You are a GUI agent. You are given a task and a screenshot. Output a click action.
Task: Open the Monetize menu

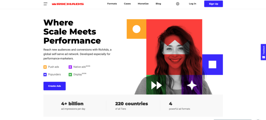(143, 4)
